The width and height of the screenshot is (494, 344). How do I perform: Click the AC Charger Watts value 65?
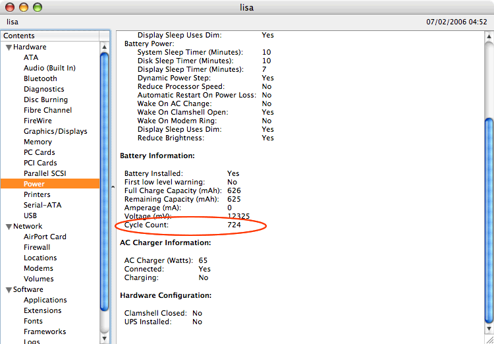click(x=204, y=260)
